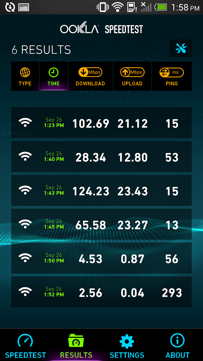Select the 28.34 download result
This screenshot has width=203, height=361.
[101, 156]
